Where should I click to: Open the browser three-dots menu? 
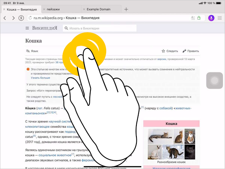tap(220, 18)
